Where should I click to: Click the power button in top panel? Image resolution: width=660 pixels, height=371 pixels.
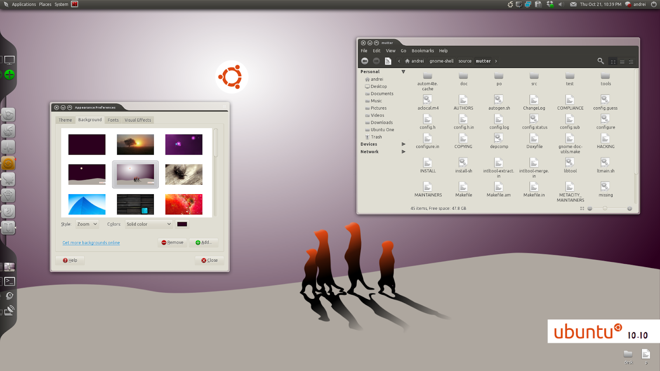coord(653,4)
